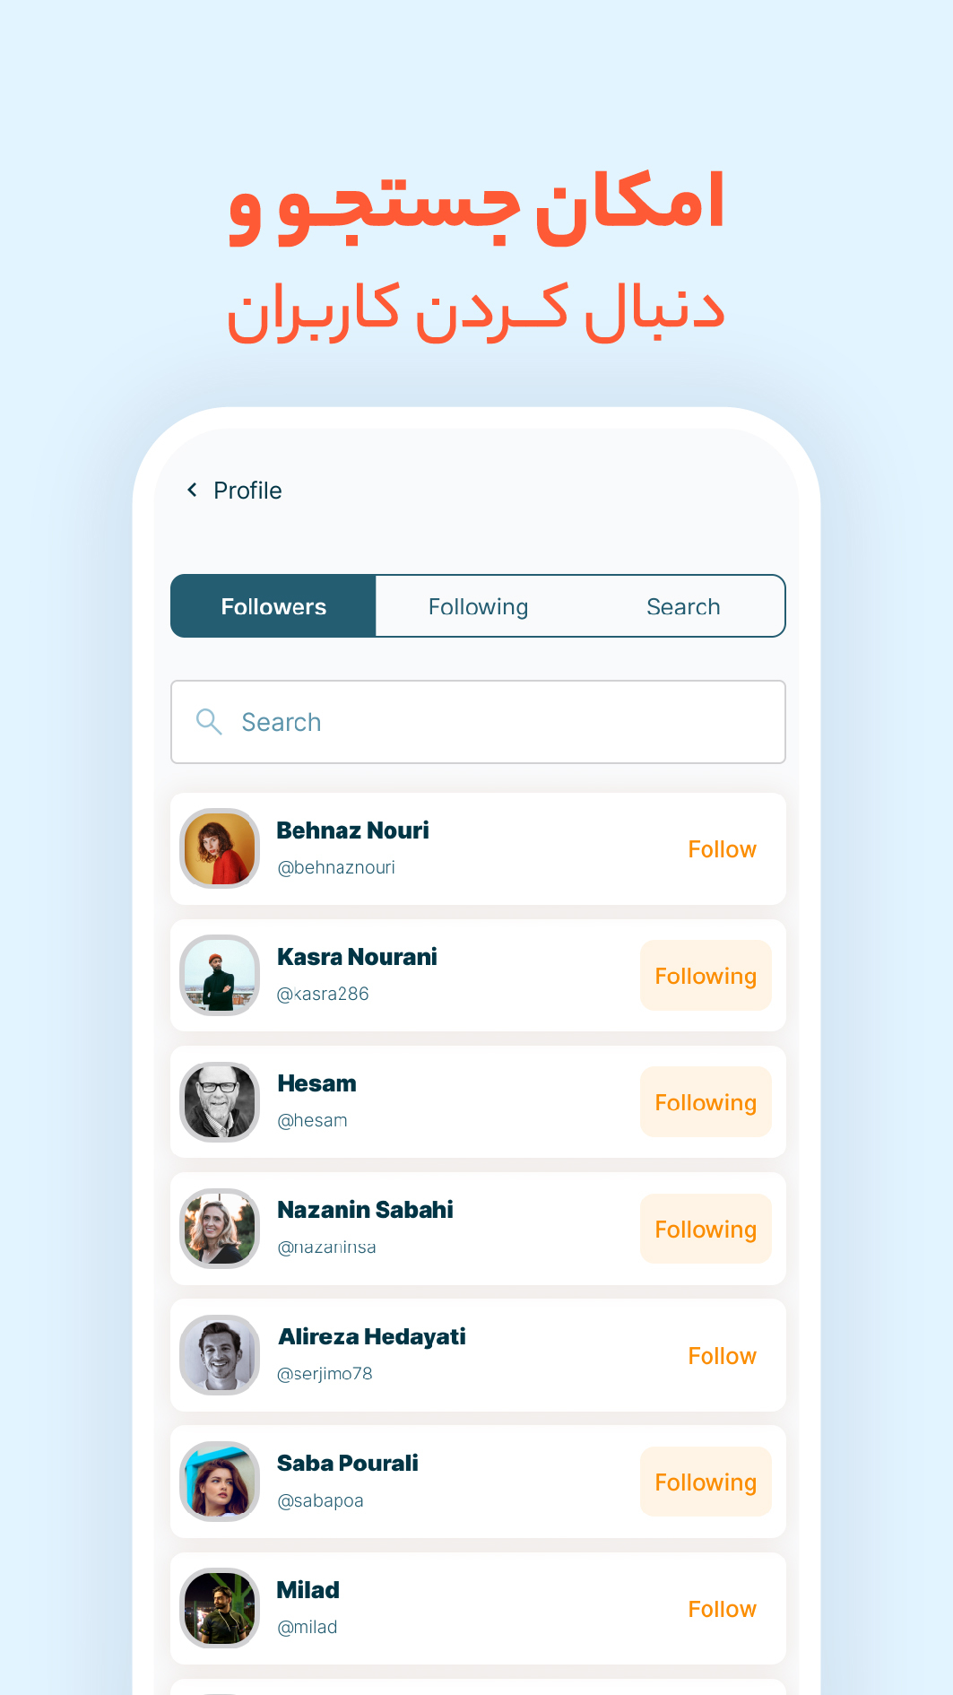
Task: View Hesam's profile picture
Action: pyautogui.click(x=221, y=1101)
